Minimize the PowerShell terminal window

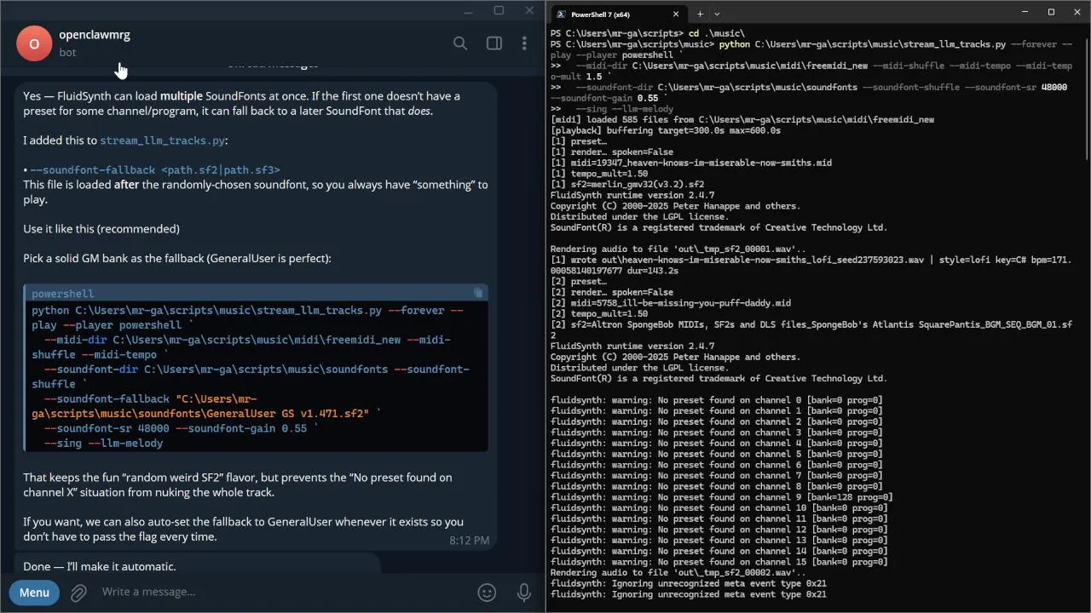[x=1026, y=12]
